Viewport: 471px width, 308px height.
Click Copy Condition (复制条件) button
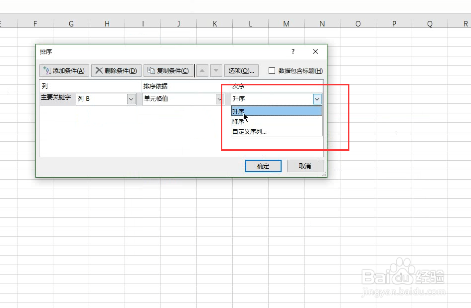click(x=168, y=71)
